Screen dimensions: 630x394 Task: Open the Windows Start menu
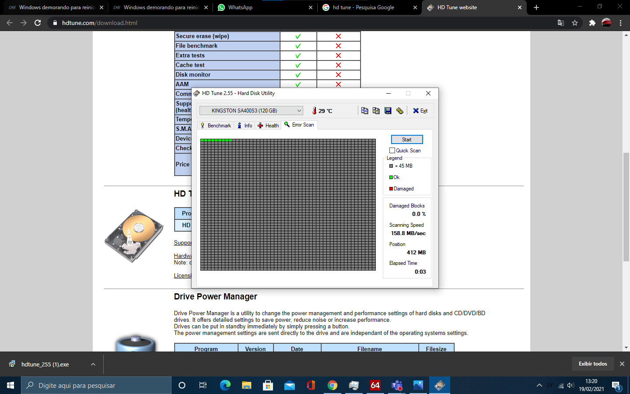click(x=10, y=385)
